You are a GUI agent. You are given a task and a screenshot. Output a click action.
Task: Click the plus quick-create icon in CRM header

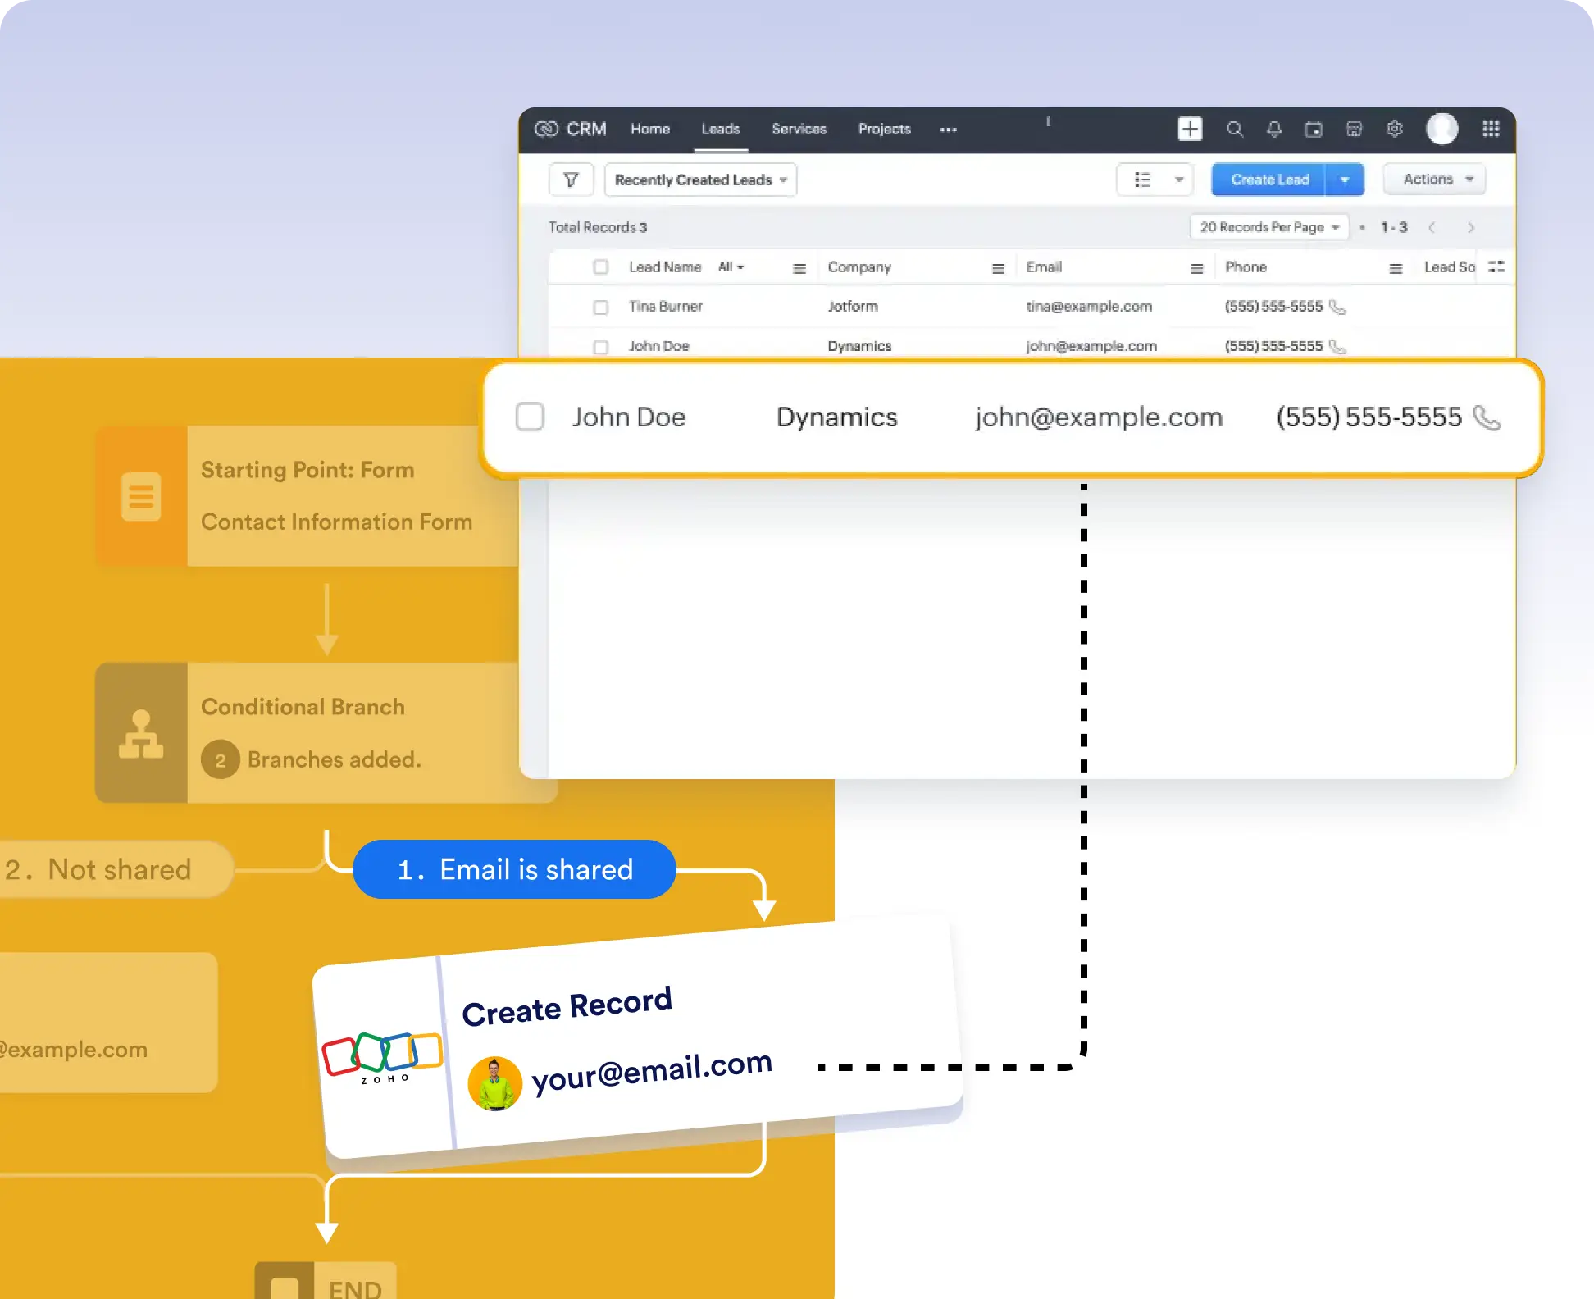click(x=1190, y=129)
